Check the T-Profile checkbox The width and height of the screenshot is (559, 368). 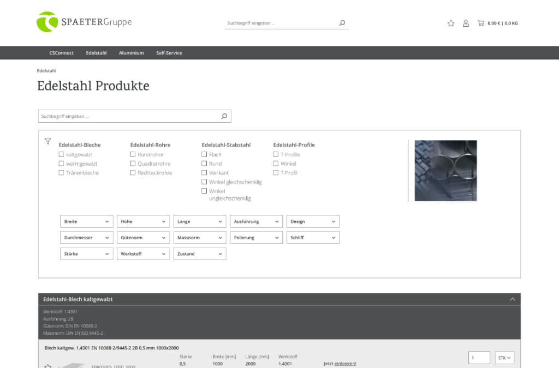coord(276,154)
